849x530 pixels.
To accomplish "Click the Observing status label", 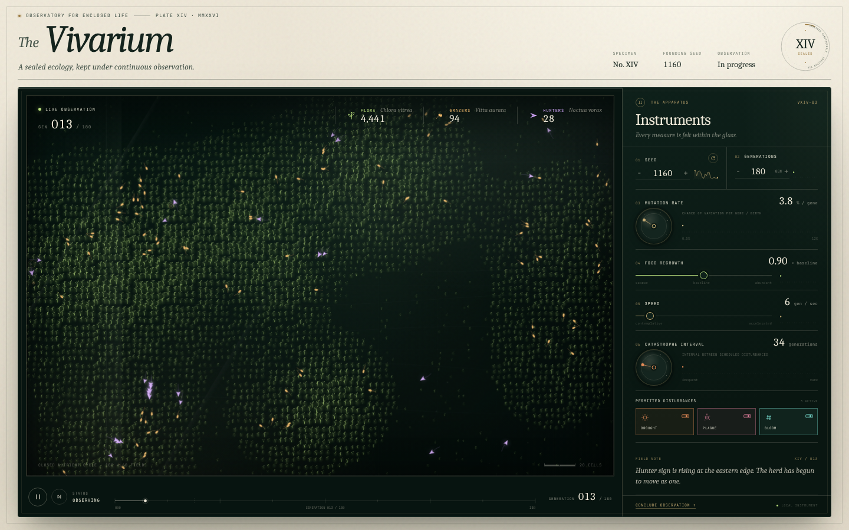I will pyautogui.click(x=86, y=501).
